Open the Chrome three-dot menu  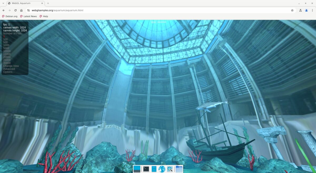point(312,10)
